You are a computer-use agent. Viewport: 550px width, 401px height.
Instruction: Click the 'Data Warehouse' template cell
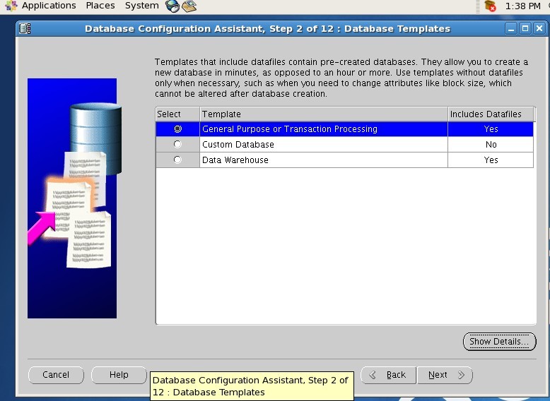tap(324, 160)
